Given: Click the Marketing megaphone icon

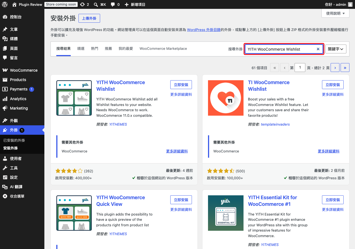Looking at the screenshot, I should click(x=5, y=108).
